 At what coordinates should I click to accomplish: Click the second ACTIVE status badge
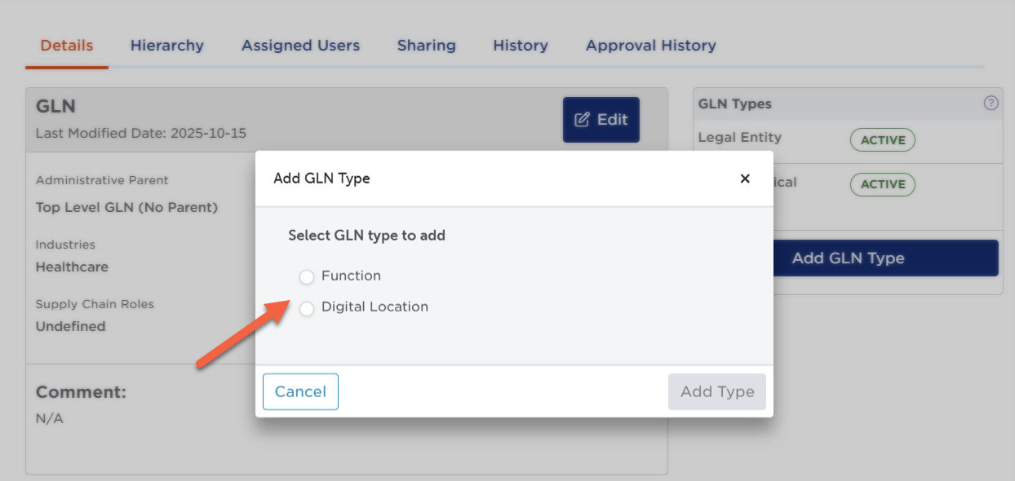[882, 184]
